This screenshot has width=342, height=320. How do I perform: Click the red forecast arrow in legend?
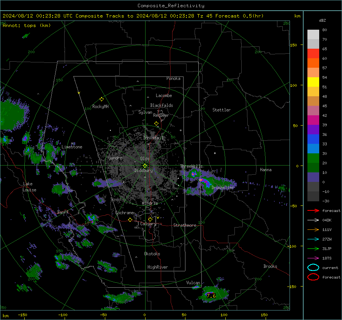coord(313,210)
